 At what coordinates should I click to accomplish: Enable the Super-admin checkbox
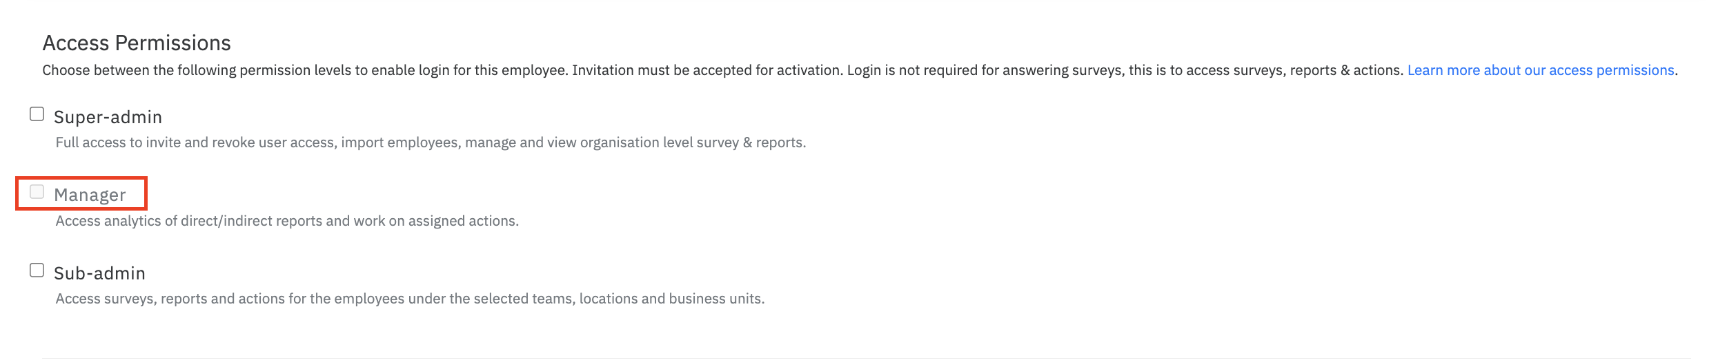(37, 114)
